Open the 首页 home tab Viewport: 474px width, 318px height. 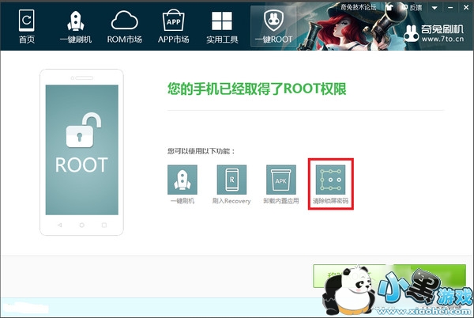click(27, 27)
